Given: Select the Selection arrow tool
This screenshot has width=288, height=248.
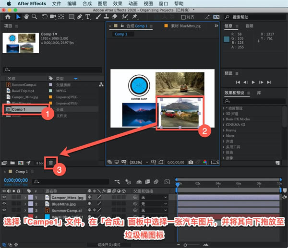Looking at the screenshot, I should 18,17.
